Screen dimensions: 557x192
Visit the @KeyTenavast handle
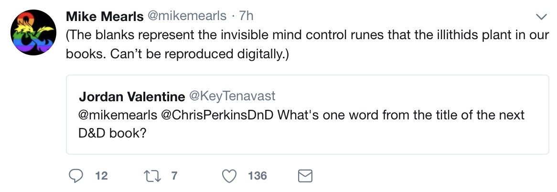[232, 96]
